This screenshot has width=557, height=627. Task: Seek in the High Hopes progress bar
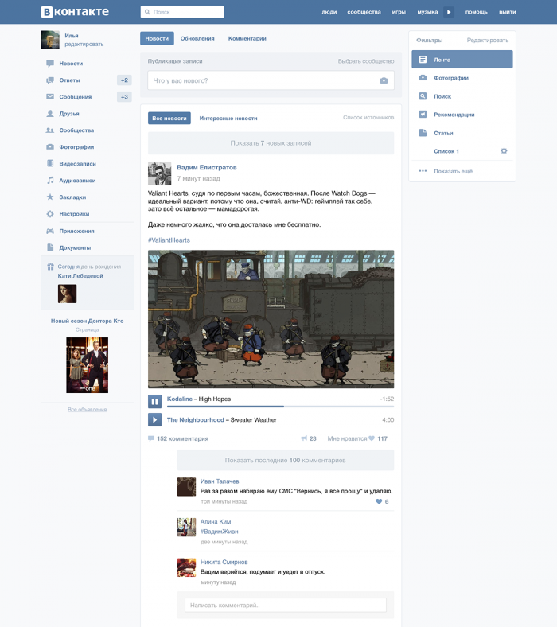coord(280,407)
